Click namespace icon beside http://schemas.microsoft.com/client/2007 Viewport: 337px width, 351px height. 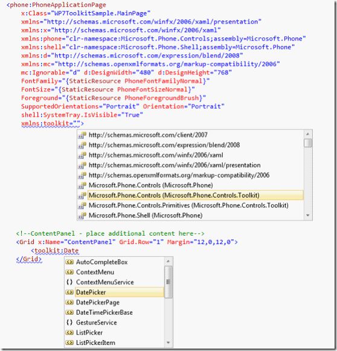(82, 135)
